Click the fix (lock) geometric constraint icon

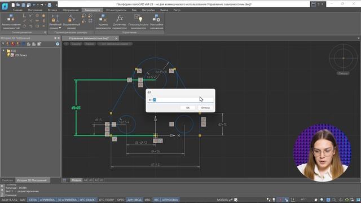click(x=43, y=15)
